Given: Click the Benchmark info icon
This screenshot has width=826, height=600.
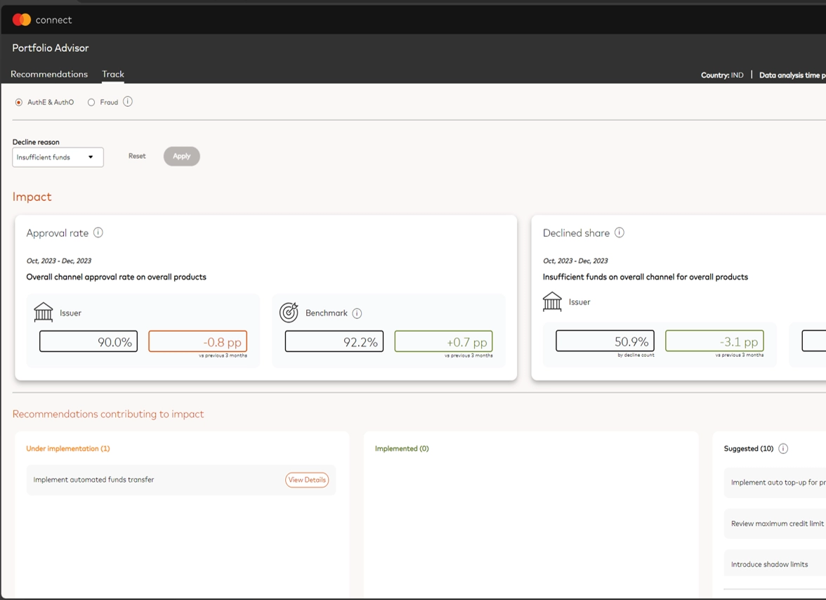Looking at the screenshot, I should (357, 313).
